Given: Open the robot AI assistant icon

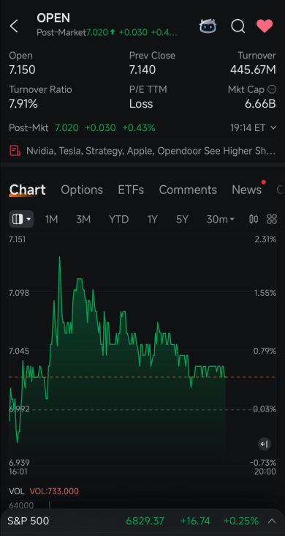Looking at the screenshot, I should [208, 26].
